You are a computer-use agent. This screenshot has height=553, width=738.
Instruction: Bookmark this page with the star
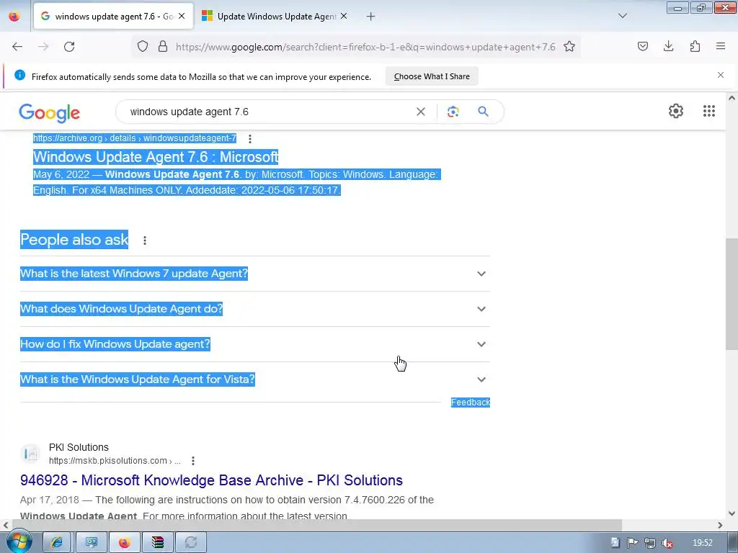[569, 47]
